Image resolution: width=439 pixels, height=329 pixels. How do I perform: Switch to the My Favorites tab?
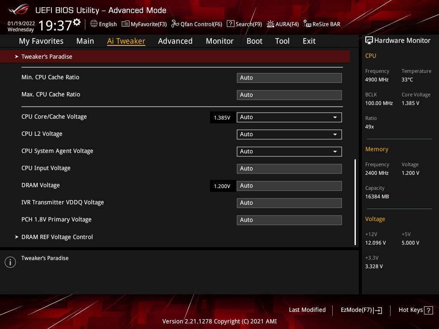(41, 41)
